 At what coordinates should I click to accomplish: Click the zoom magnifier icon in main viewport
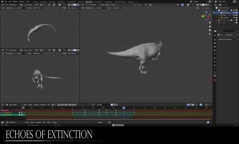210,23
